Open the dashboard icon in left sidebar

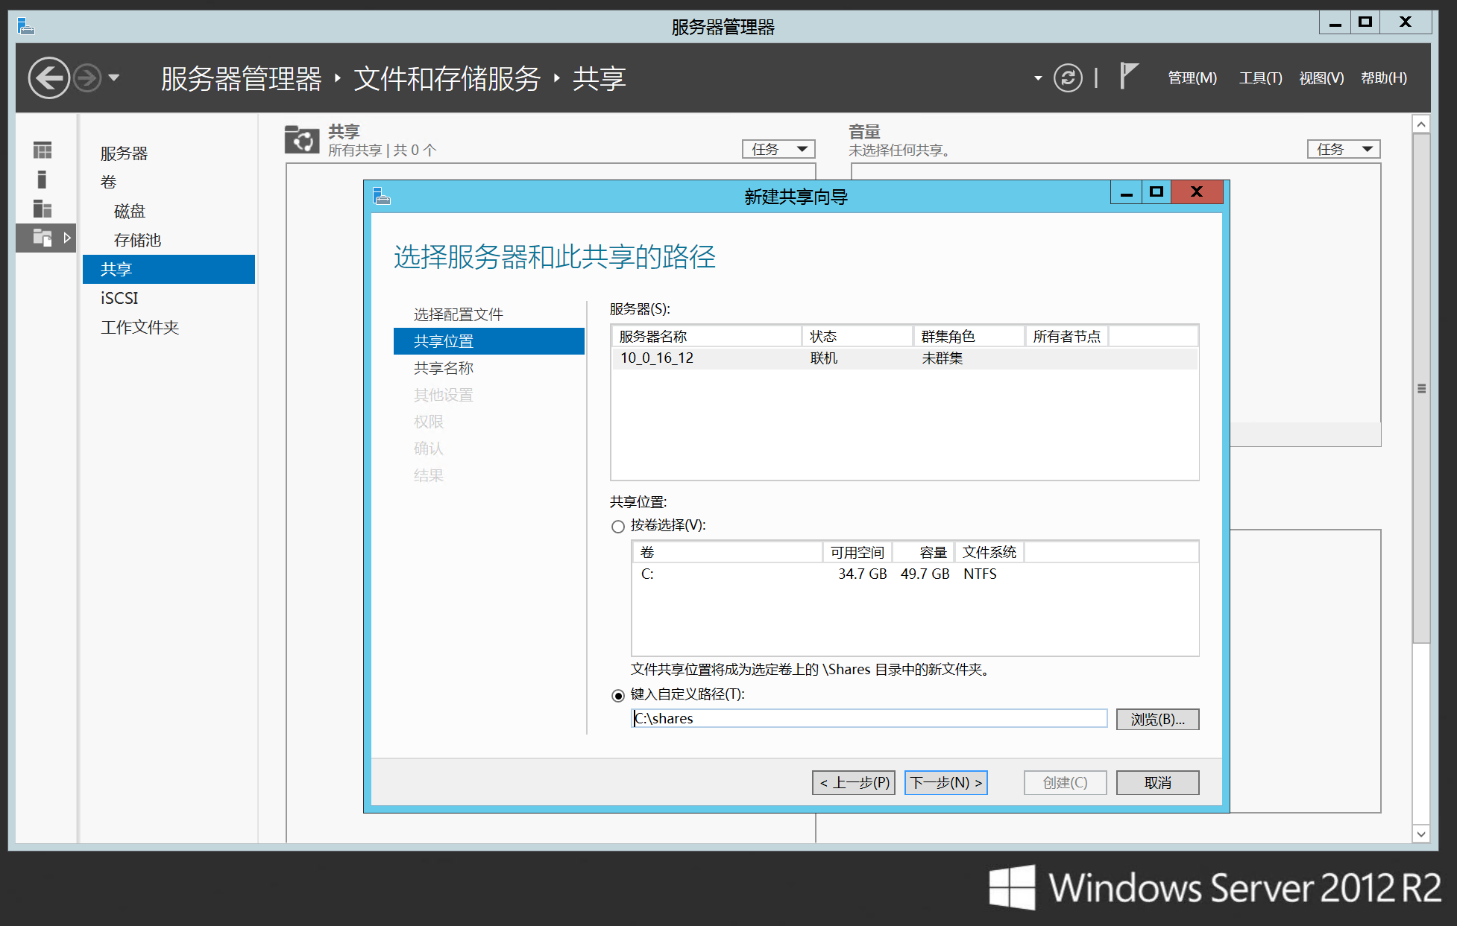click(x=43, y=150)
